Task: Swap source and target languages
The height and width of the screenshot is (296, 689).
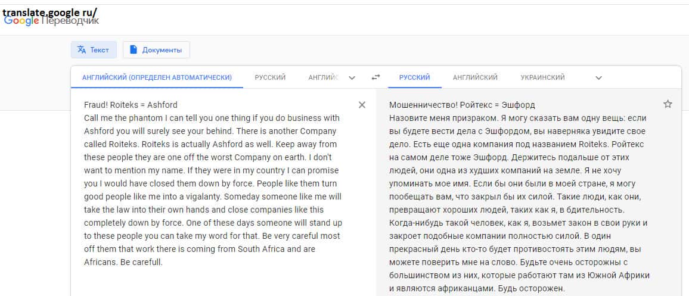Action: (x=375, y=77)
